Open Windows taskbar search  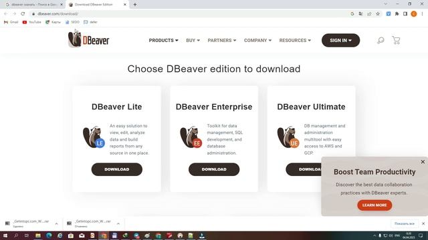tap(16, 235)
